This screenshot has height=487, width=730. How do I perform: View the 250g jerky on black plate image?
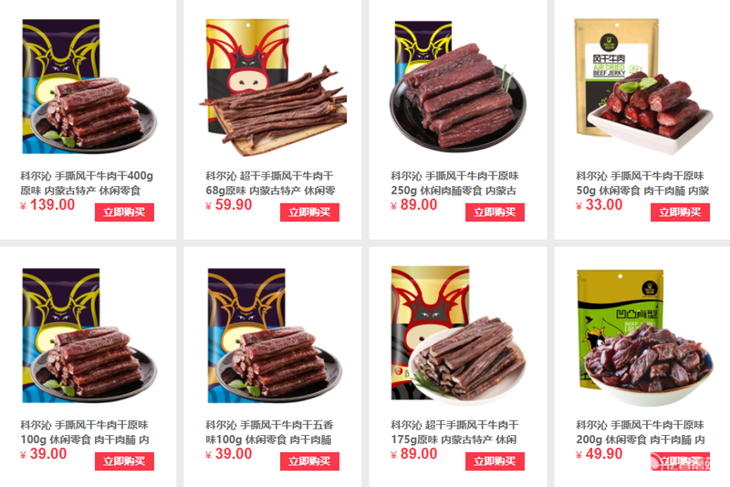(x=458, y=87)
